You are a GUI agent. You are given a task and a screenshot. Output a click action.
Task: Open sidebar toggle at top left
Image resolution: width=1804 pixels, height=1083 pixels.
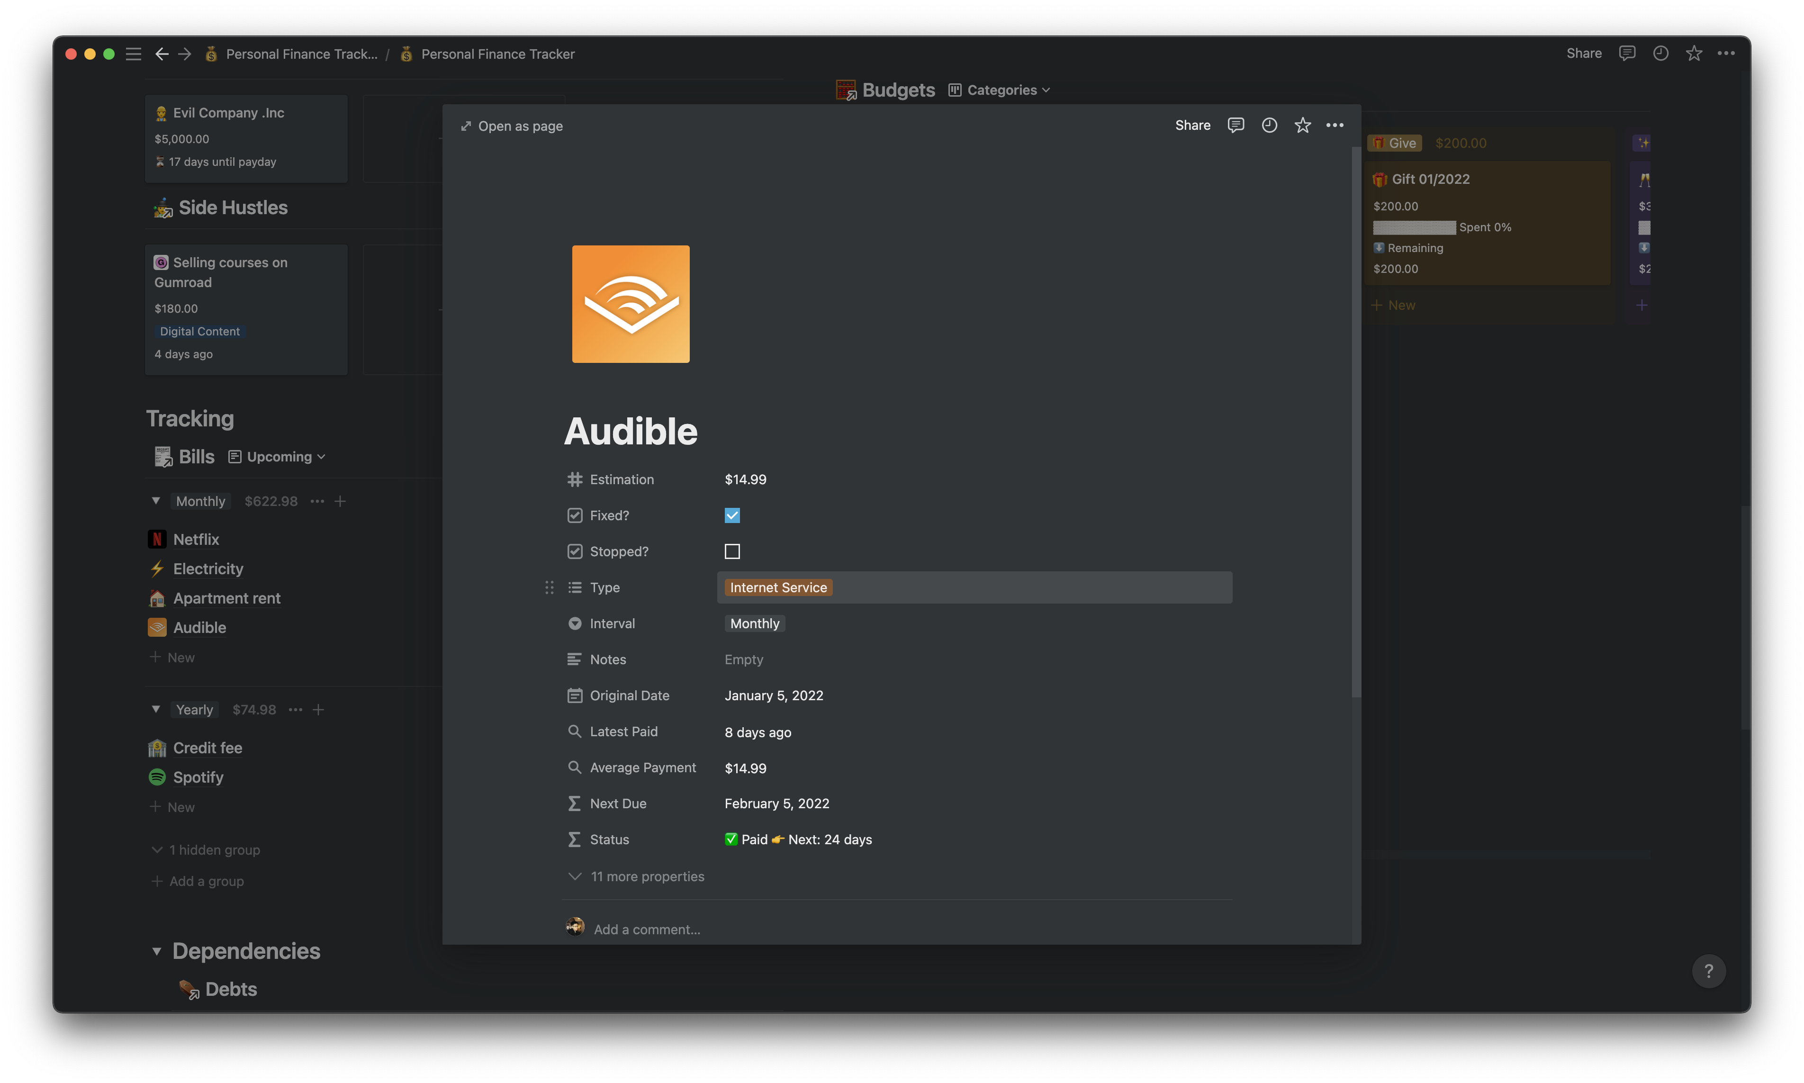click(134, 53)
